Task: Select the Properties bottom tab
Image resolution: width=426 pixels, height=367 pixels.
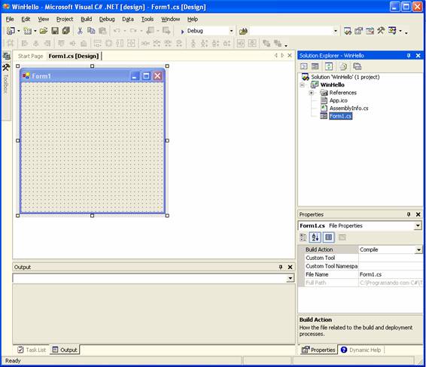Action: point(318,350)
